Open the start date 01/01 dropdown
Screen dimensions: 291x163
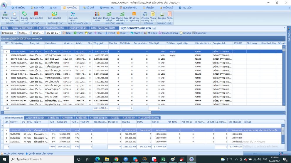click(x=30, y=33)
